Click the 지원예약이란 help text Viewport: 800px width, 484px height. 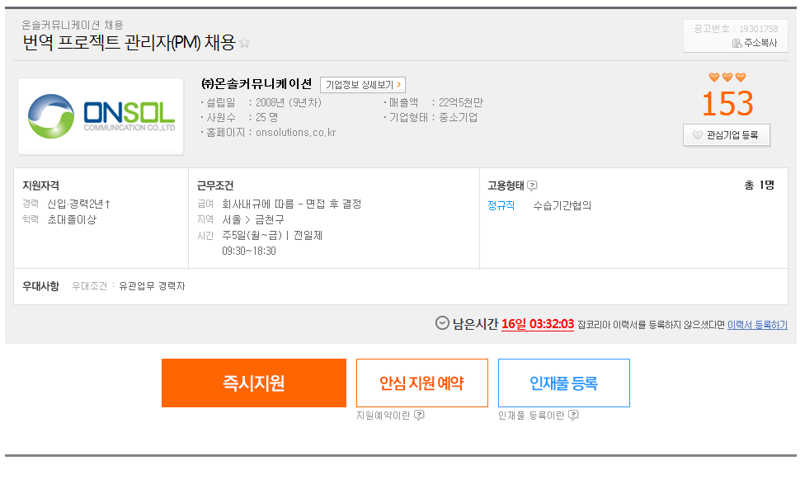tap(384, 416)
